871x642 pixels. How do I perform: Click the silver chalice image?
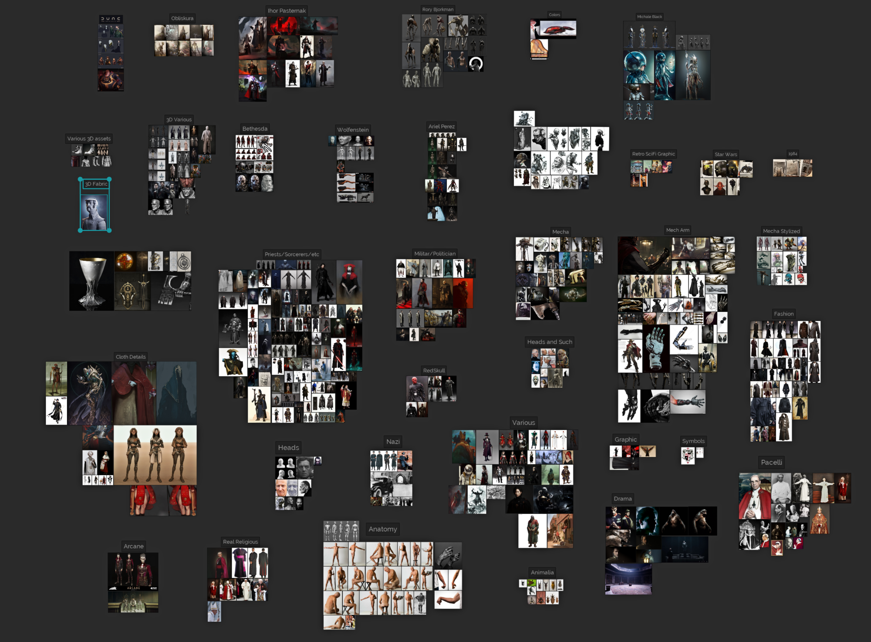(92, 280)
